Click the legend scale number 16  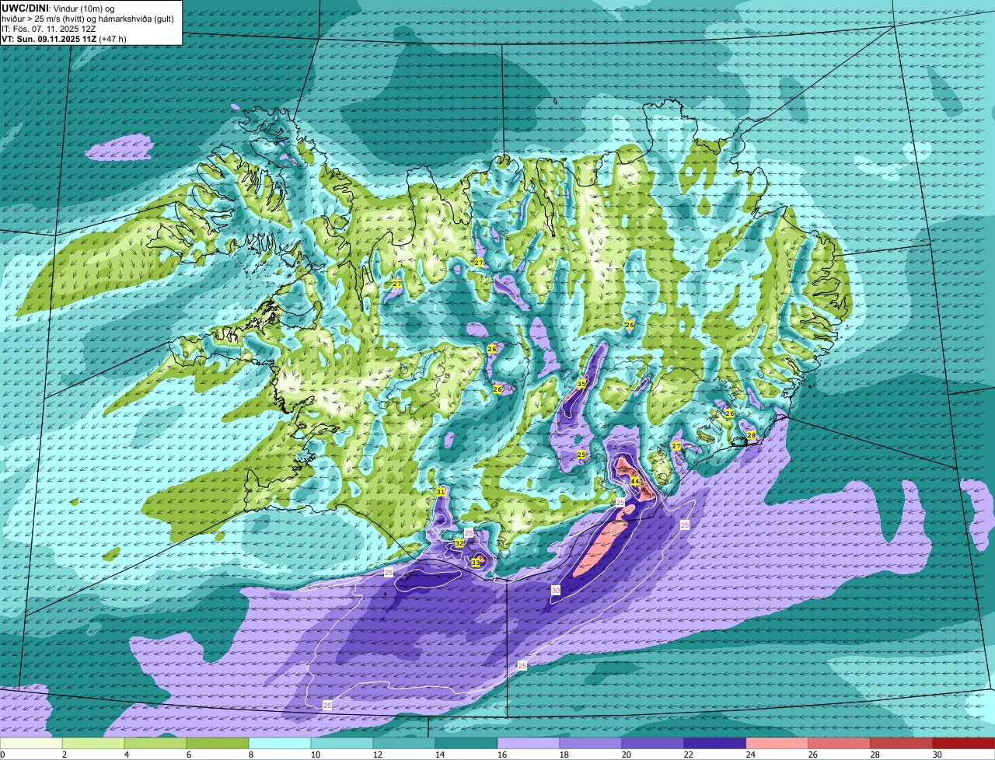click(x=502, y=755)
